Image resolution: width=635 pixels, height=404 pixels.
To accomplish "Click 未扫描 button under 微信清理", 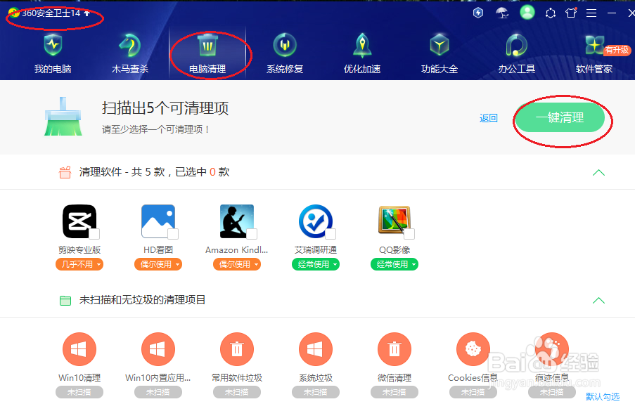I will 395,392.
